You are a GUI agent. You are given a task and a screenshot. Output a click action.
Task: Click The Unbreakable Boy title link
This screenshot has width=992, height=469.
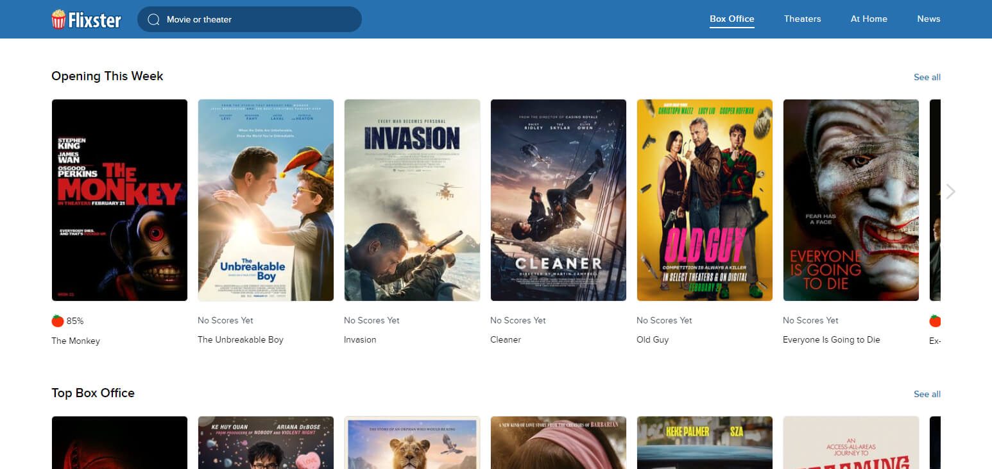tap(241, 339)
